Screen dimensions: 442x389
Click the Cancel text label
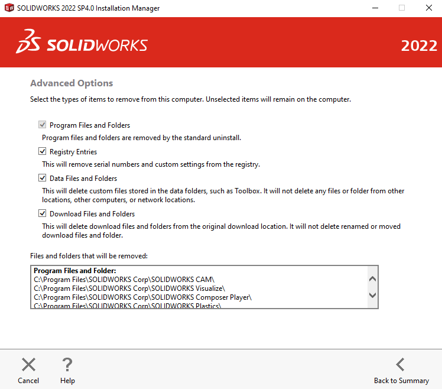28,381
